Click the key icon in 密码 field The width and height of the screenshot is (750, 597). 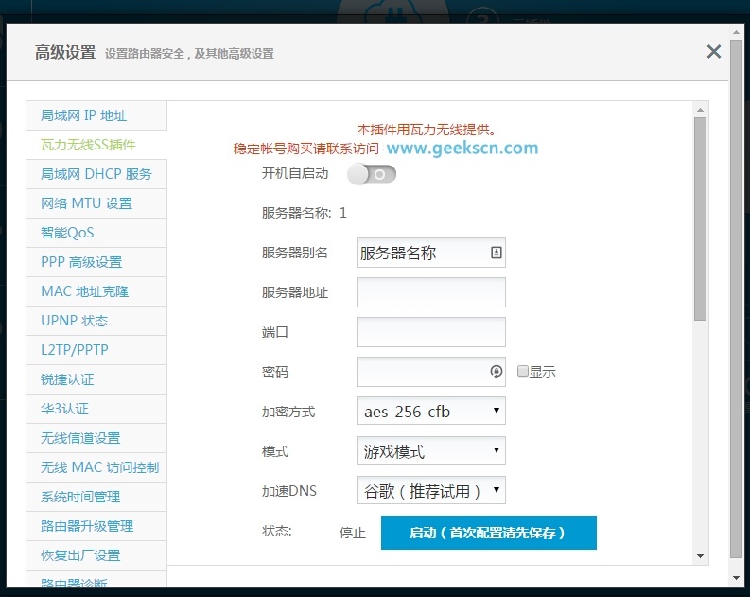pyautogui.click(x=496, y=372)
